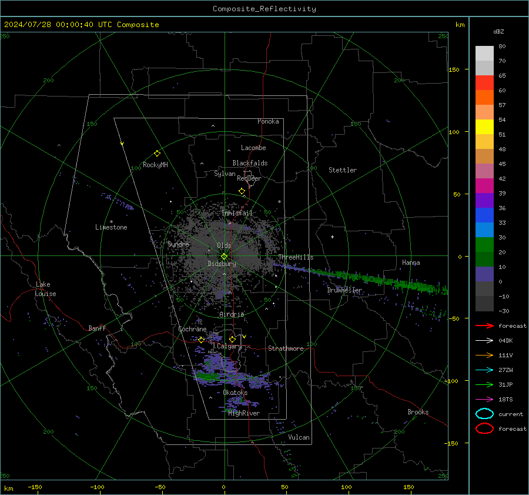Click the Stettler town label
This screenshot has height=495, width=529.
pos(343,170)
